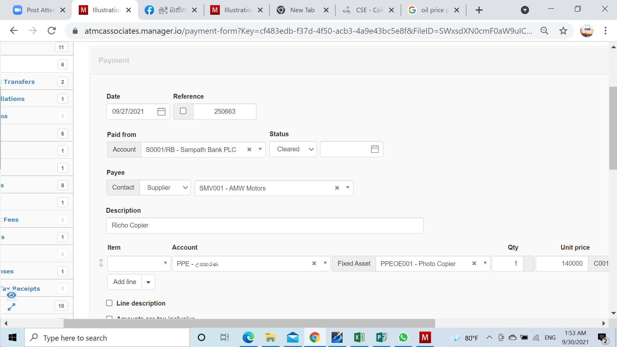This screenshot has height=347, width=617.
Task: Open the Date calendar picker icon
Action: click(161, 111)
